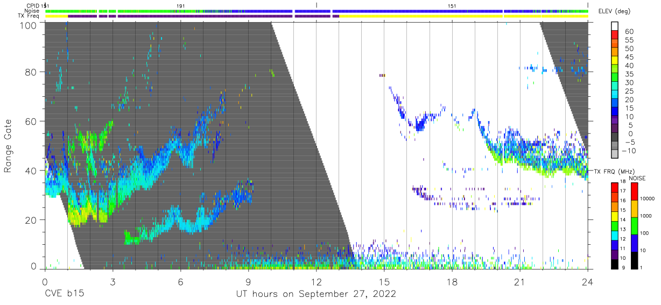Click the '18' label on the TX FRQ colorbar
Screen dimensions: 661x305
click(x=623, y=182)
